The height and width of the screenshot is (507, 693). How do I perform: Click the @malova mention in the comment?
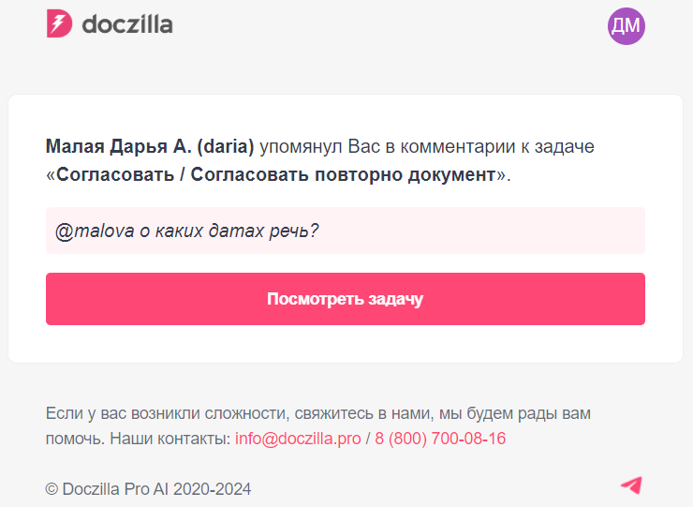pyautogui.click(x=90, y=231)
